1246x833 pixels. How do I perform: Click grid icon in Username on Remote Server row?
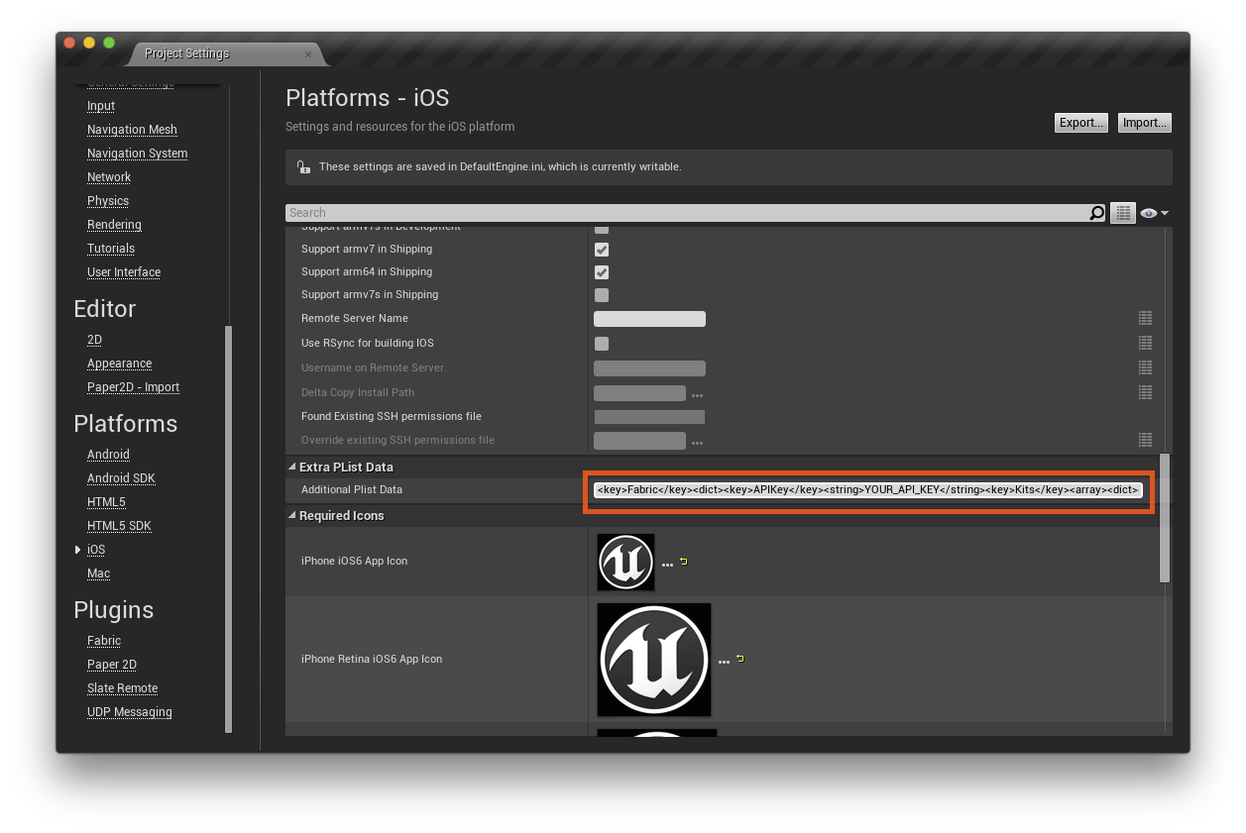pyautogui.click(x=1145, y=367)
